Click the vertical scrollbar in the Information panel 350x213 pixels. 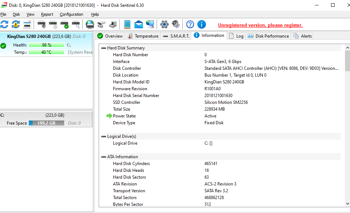coord(347,125)
